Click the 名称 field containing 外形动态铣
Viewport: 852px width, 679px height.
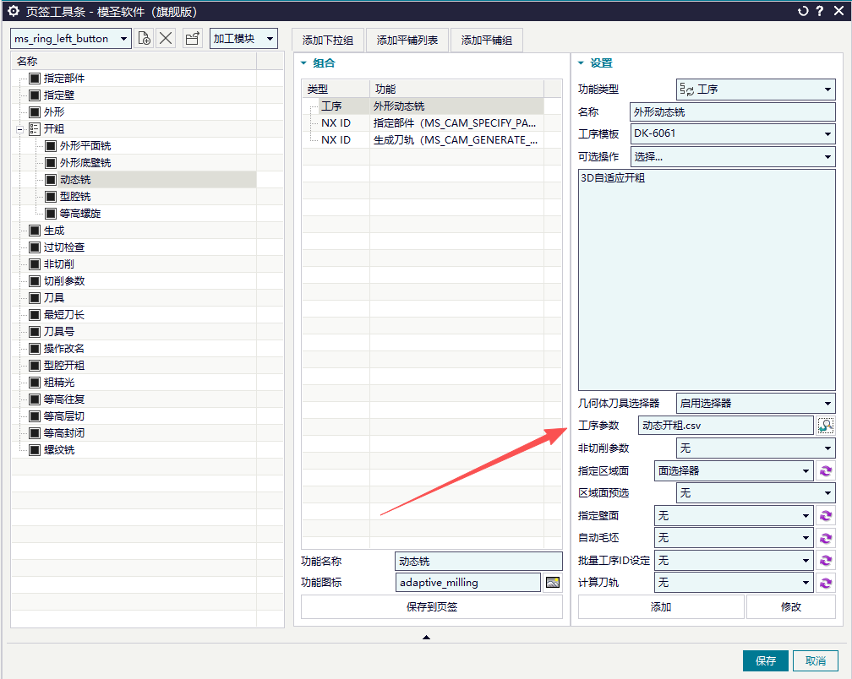coord(733,111)
